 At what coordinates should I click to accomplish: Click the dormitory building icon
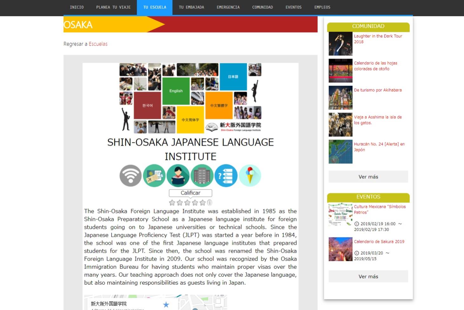(x=202, y=176)
